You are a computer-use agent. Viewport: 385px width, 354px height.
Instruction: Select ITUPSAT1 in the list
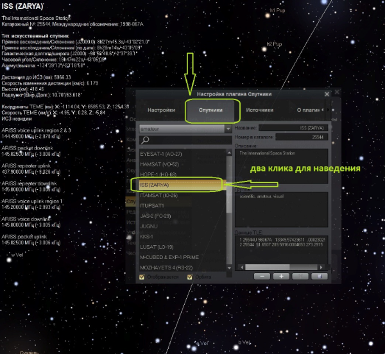click(x=183, y=206)
